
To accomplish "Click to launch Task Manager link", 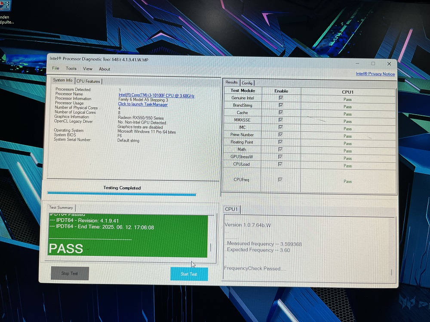I will click(143, 104).
